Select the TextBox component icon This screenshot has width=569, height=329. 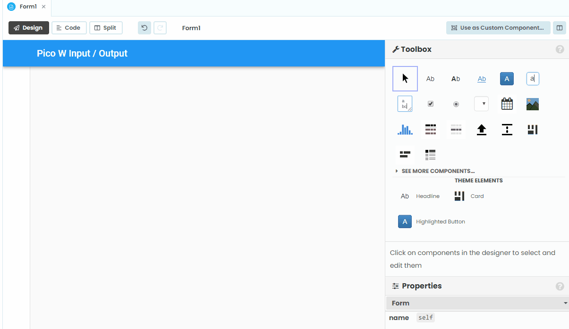tap(533, 79)
